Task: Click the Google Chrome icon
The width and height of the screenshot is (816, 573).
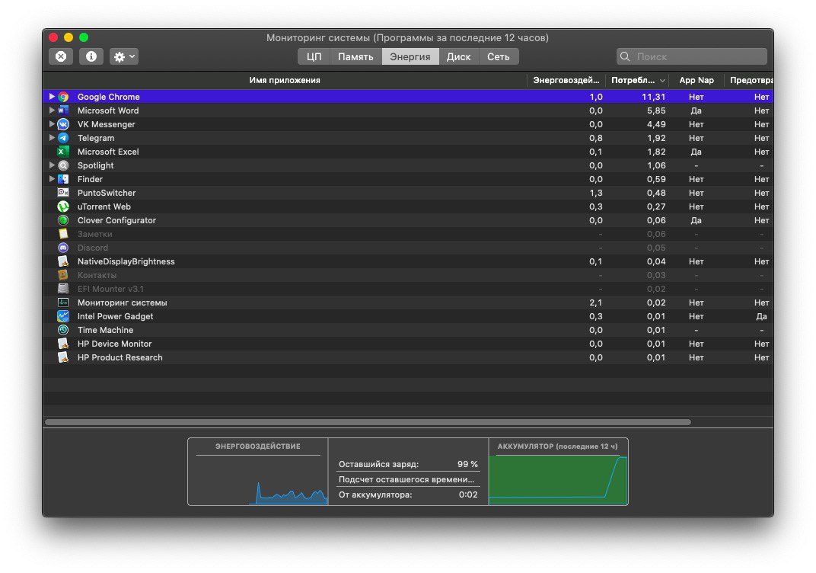Action: pyautogui.click(x=63, y=97)
